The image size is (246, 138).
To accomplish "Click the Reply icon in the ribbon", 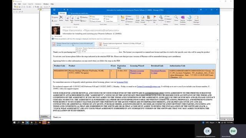I will (67, 18).
